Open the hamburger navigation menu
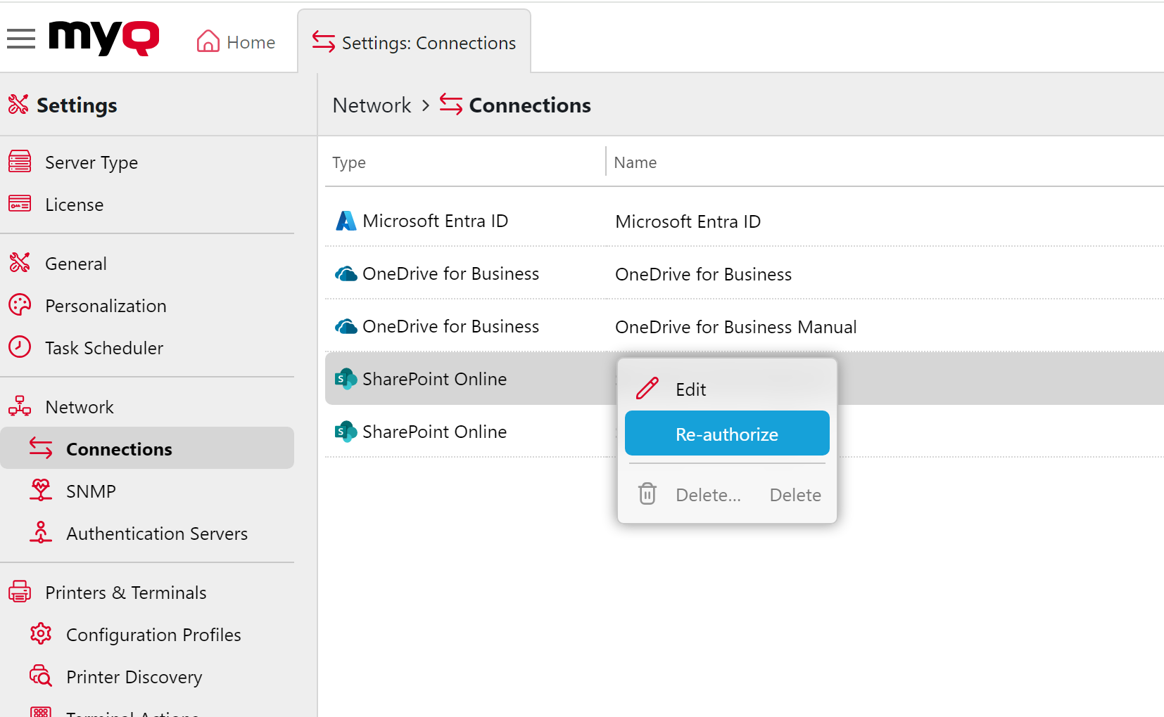 tap(20, 39)
